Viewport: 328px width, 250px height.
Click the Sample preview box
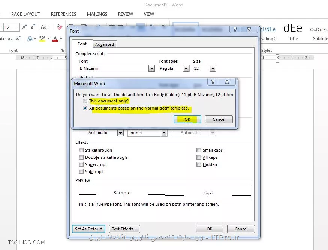point(165,193)
